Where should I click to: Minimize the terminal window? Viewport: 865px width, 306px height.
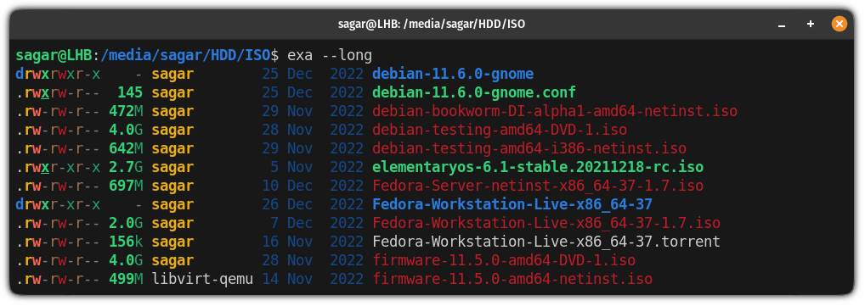point(781,25)
